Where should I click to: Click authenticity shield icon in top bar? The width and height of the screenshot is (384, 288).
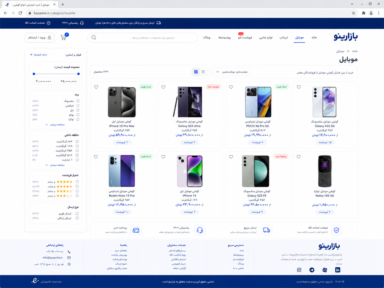click(x=49, y=23)
